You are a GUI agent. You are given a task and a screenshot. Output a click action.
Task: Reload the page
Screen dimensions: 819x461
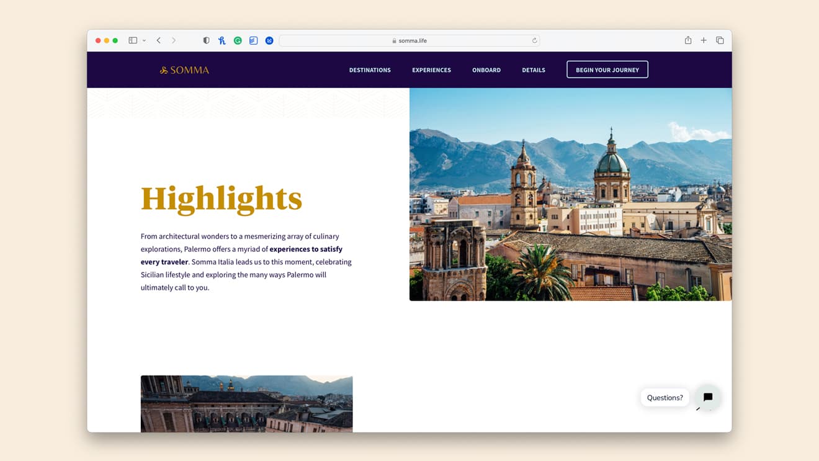534,40
